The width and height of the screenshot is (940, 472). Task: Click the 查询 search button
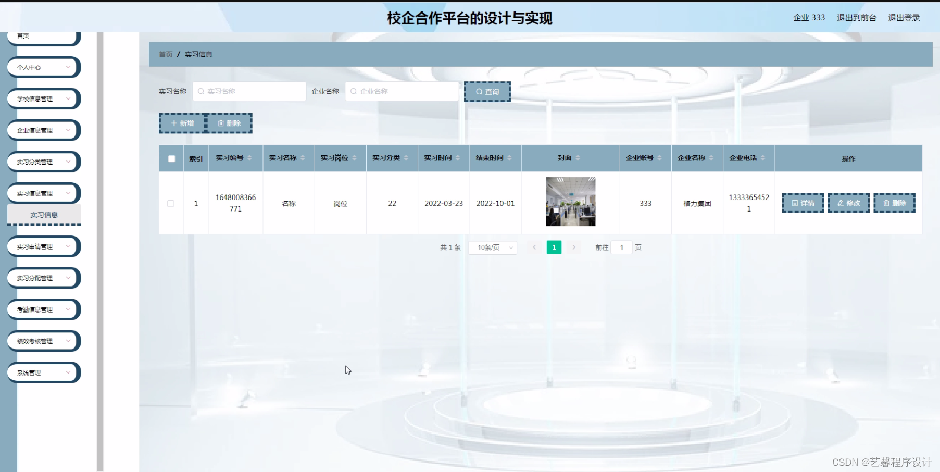pos(486,91)
